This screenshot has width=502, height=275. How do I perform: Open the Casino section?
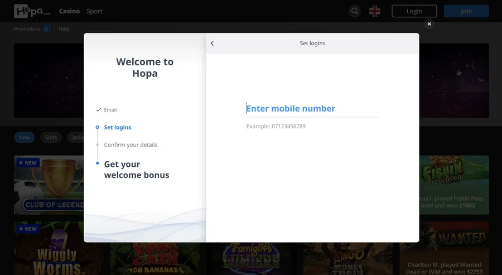tap(69, 11)
